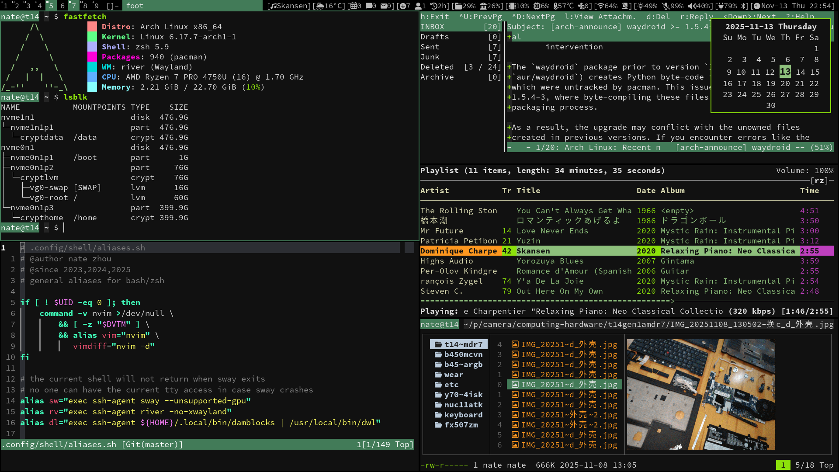This screenshot has width=839, height=472.
Task: Click the shell prompt cursor in the terminal
Action: 64,228
